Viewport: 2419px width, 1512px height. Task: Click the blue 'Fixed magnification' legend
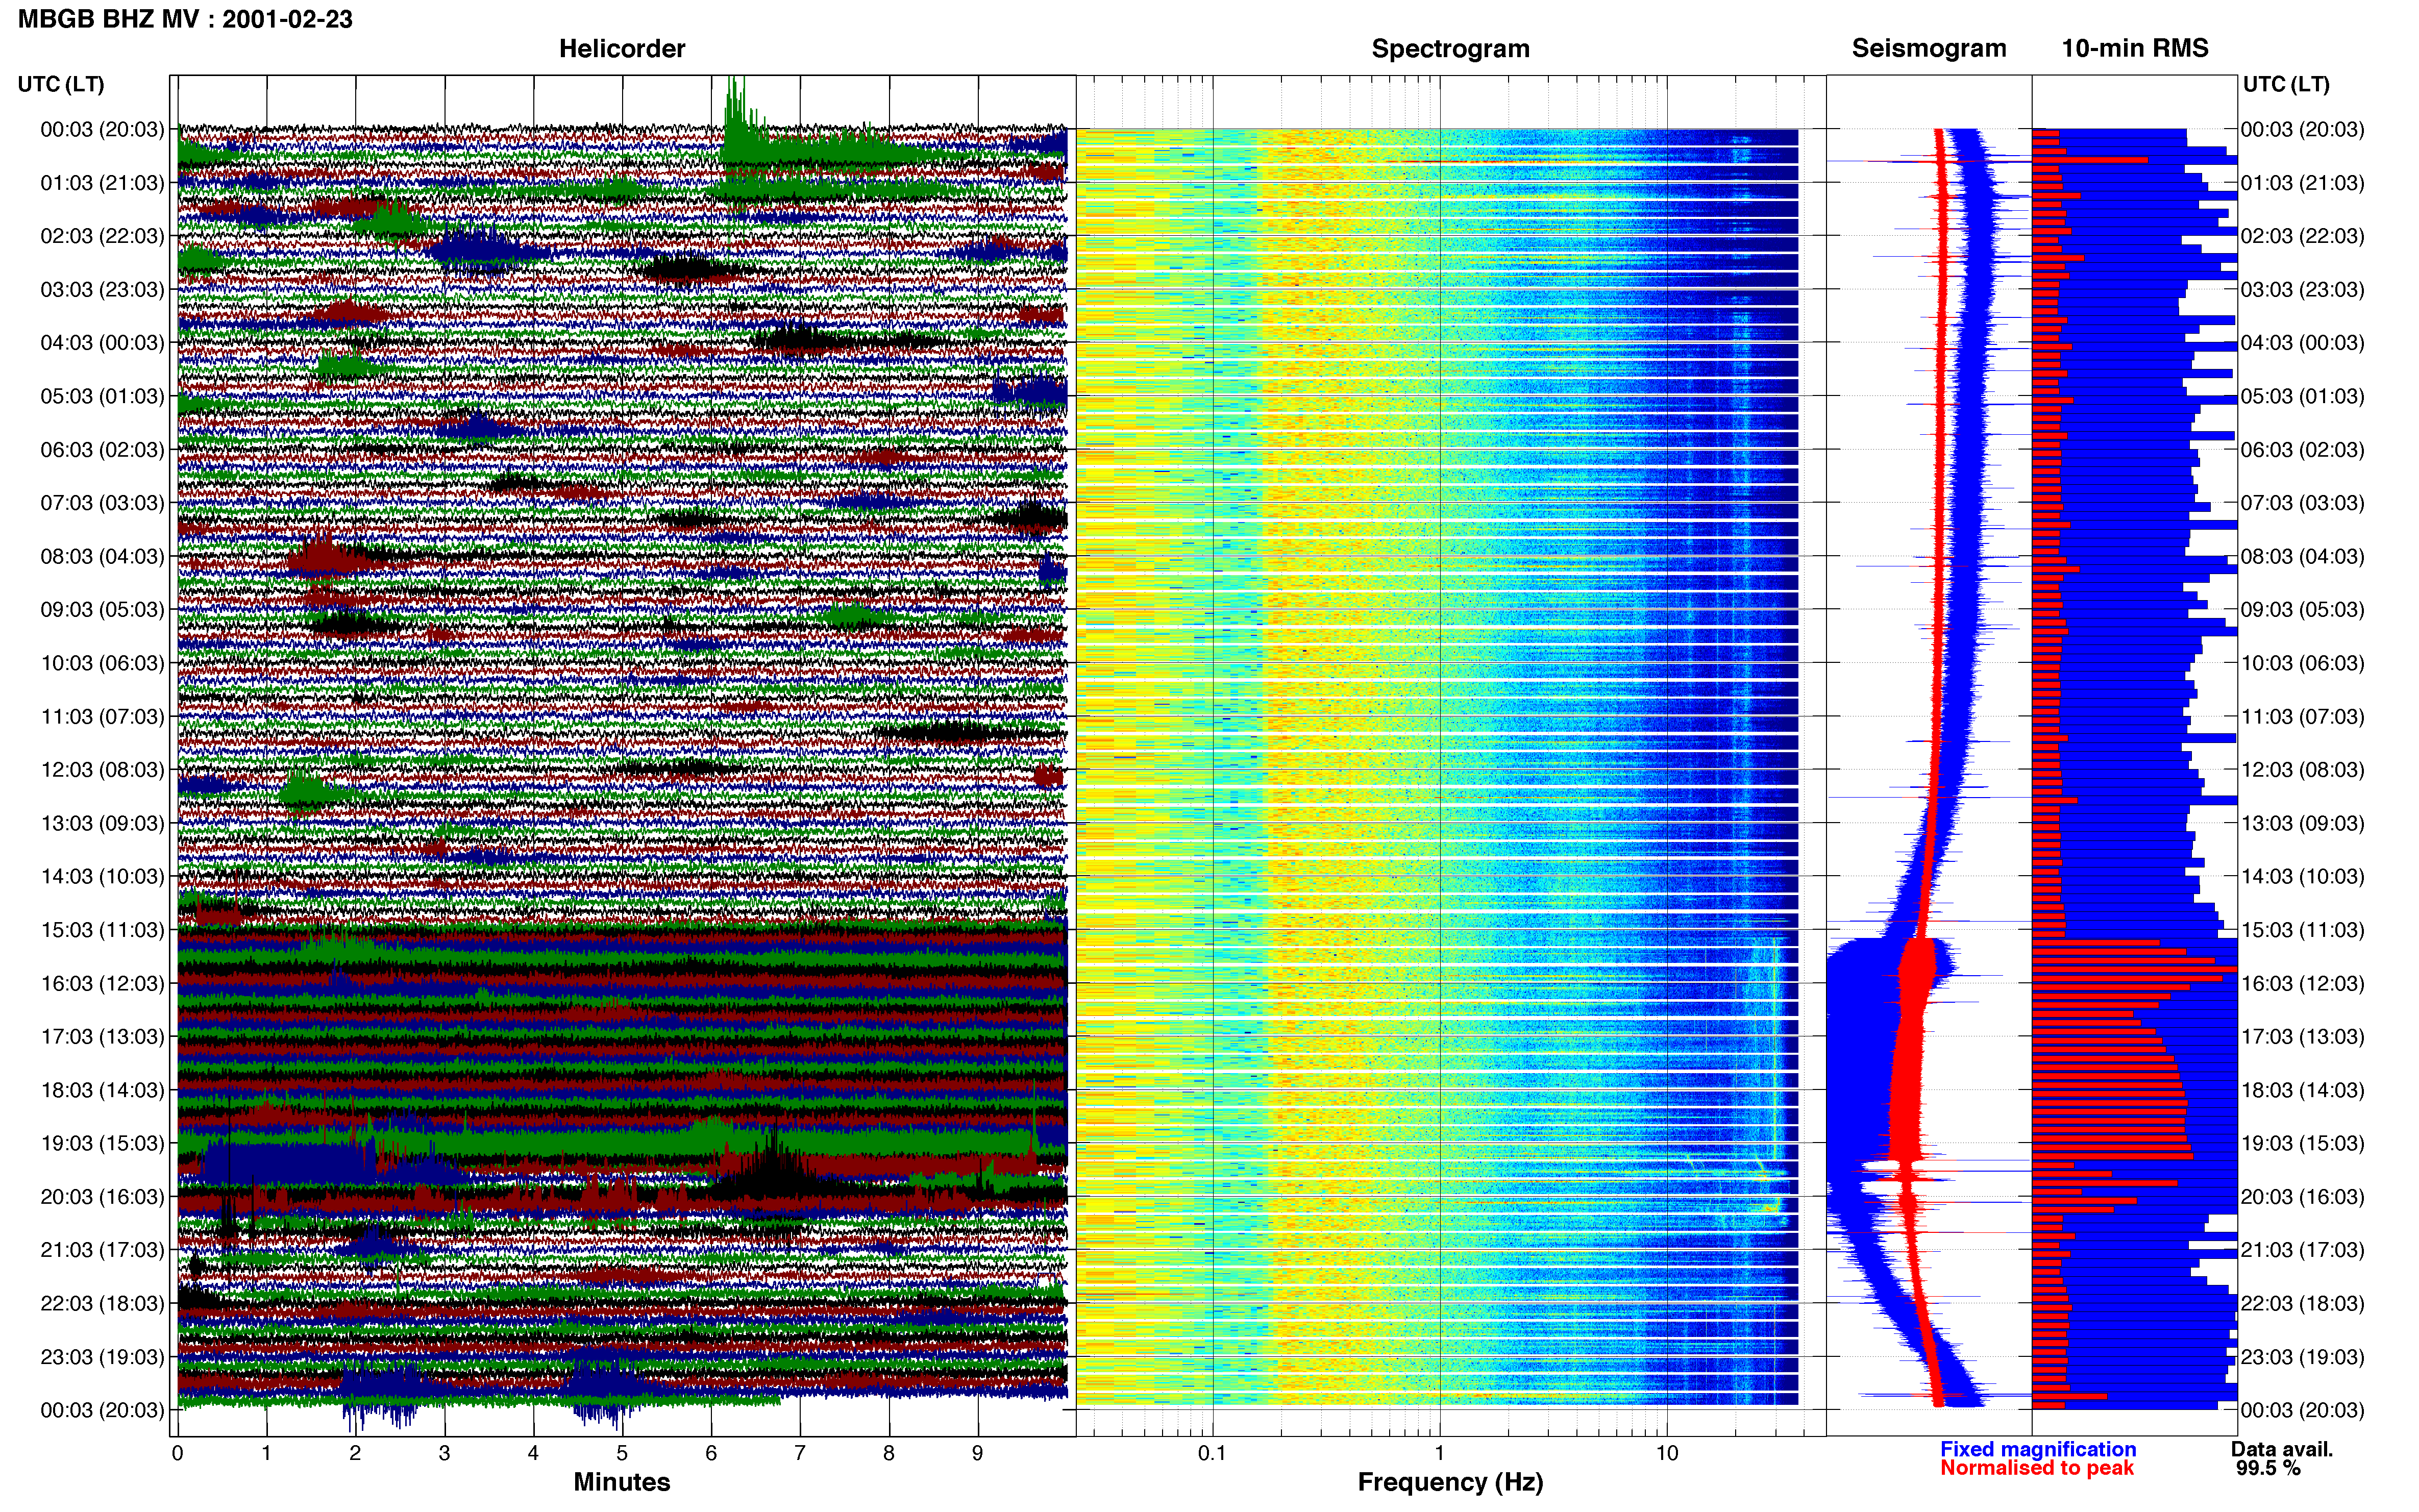(2037, 1449)
